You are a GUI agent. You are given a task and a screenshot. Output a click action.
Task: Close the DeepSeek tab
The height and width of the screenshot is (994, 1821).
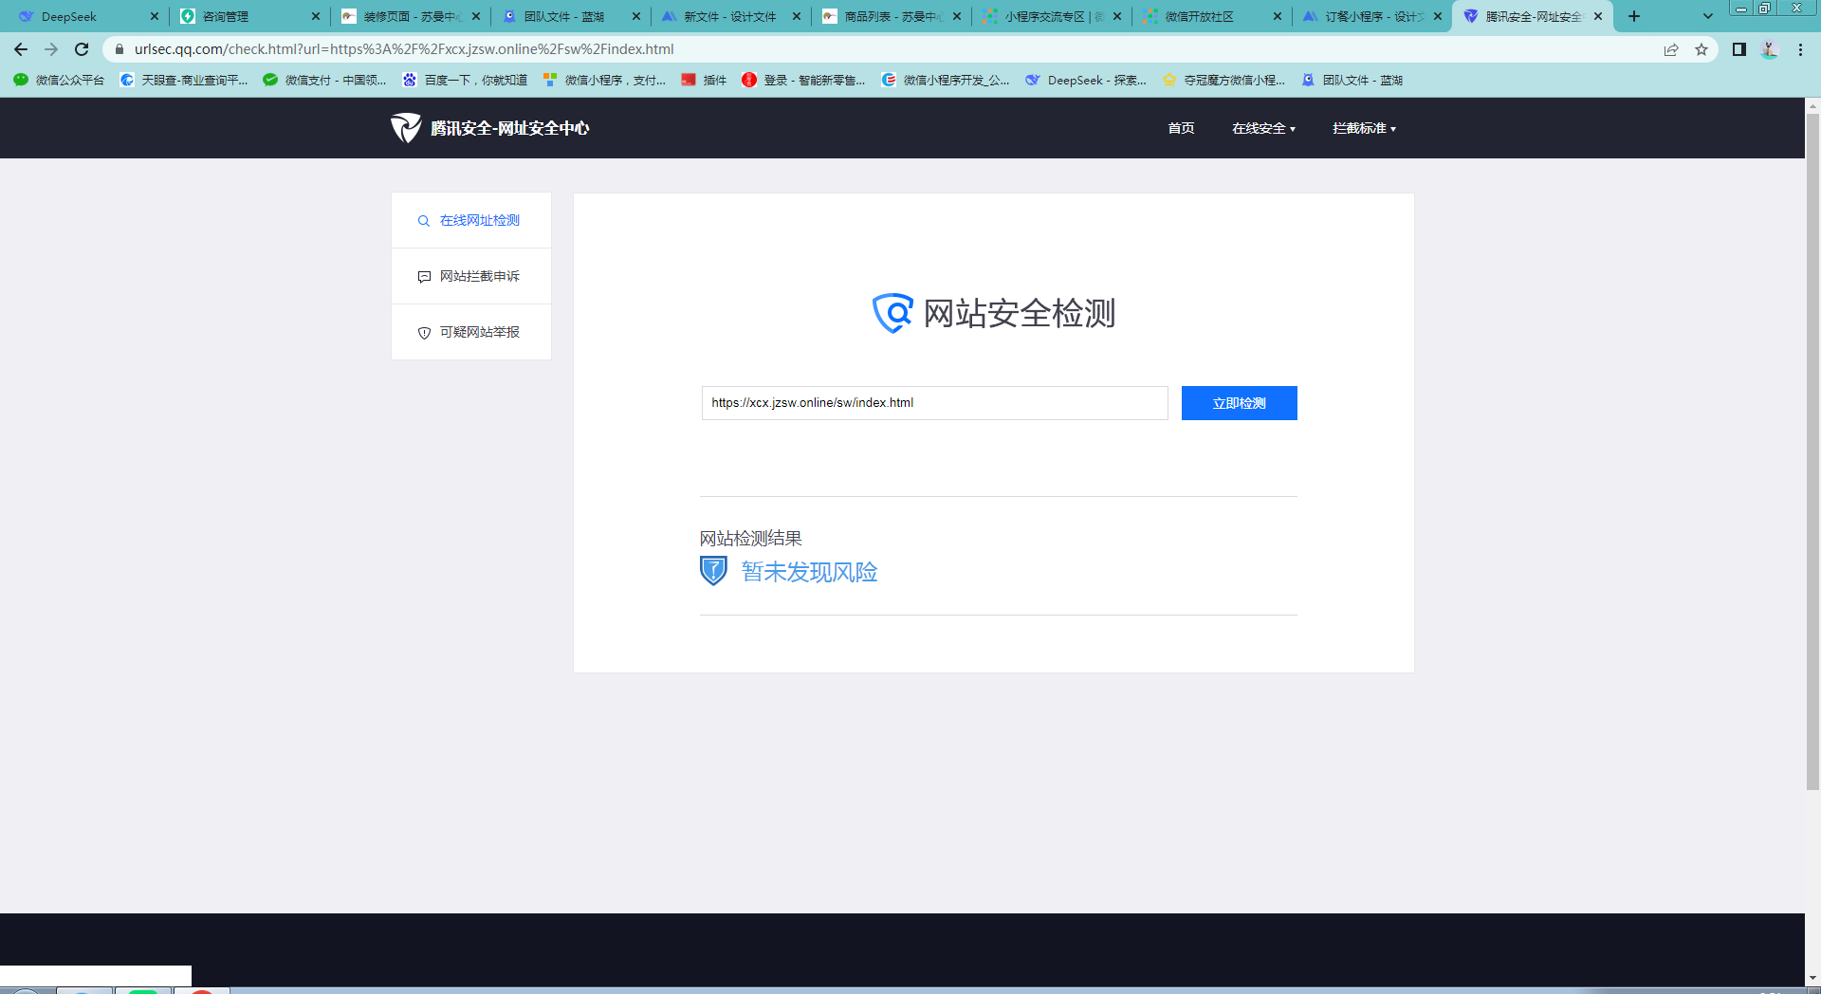point(155,16)
